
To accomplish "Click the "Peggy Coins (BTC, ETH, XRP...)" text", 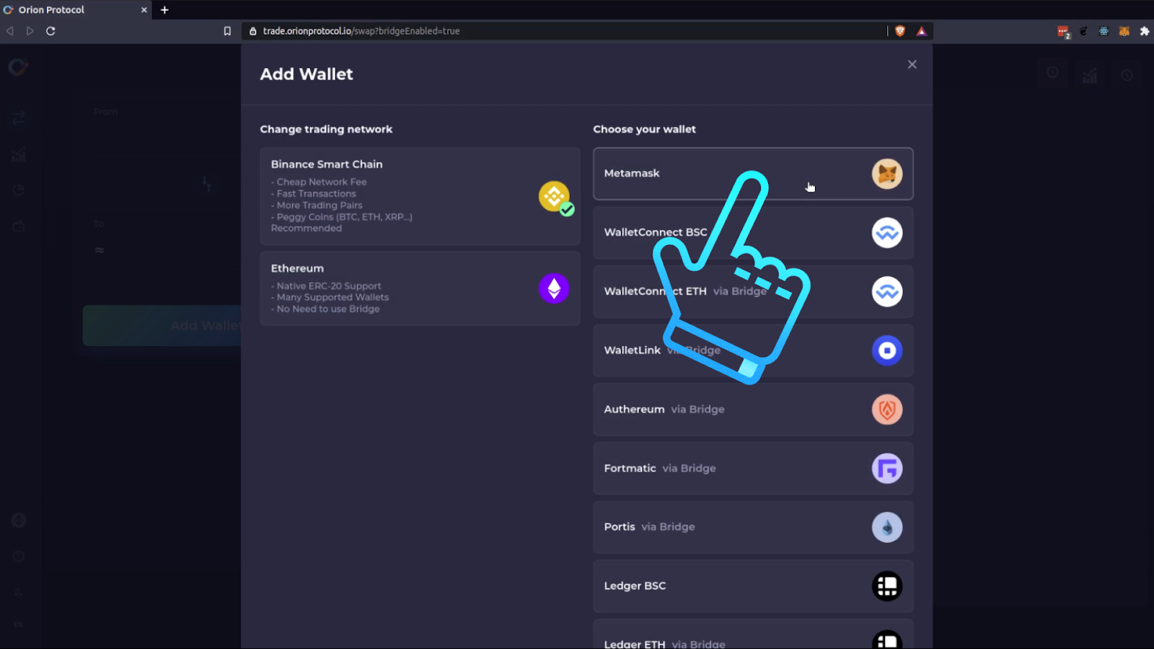I will point(345,217).
